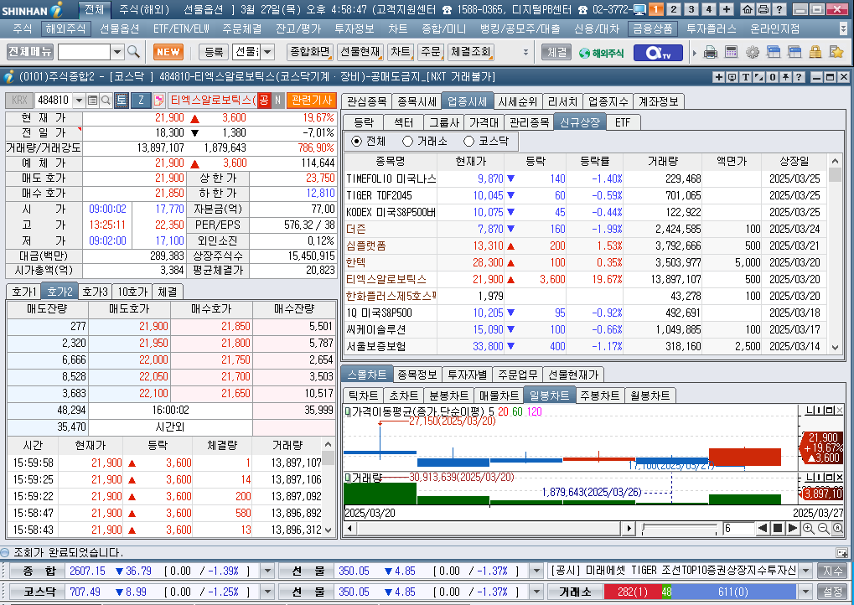Viewport: 854px width, 605px height.
Task: Click the 심플랫폼 row in listing table
Action: coord(586,246)
